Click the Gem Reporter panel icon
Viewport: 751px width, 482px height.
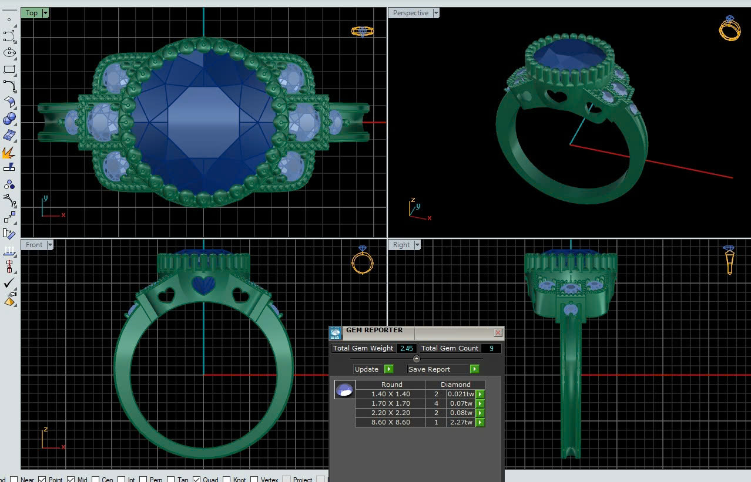click(x=336, y=333)
